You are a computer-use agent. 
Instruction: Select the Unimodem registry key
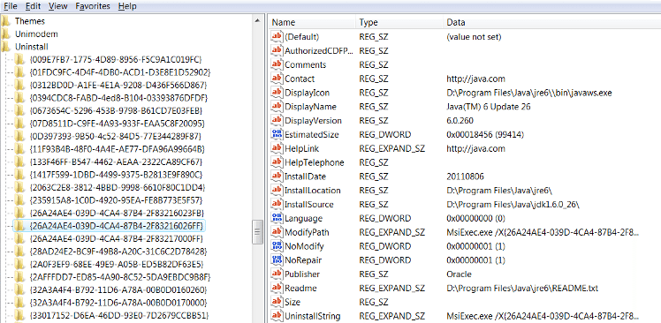click(x=36, y=34)
